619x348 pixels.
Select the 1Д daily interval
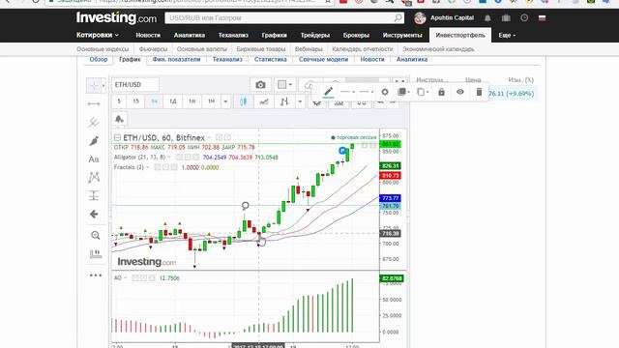(173, 101)
